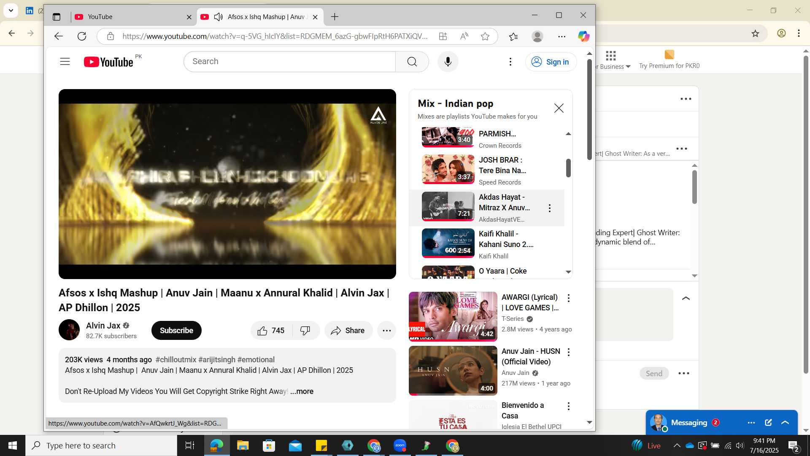Close the first YouTube tab
This screenshot has height=456, width=810.
189,17
